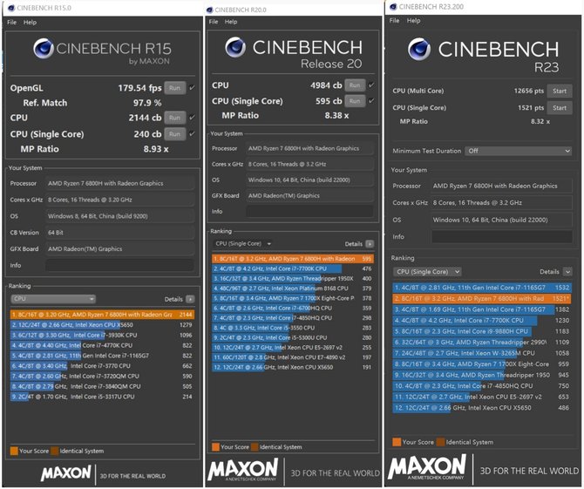Run CPU (Single Core) test in R20
The height and width of the screenshot is (489, 584).
[x=355, y=101]
